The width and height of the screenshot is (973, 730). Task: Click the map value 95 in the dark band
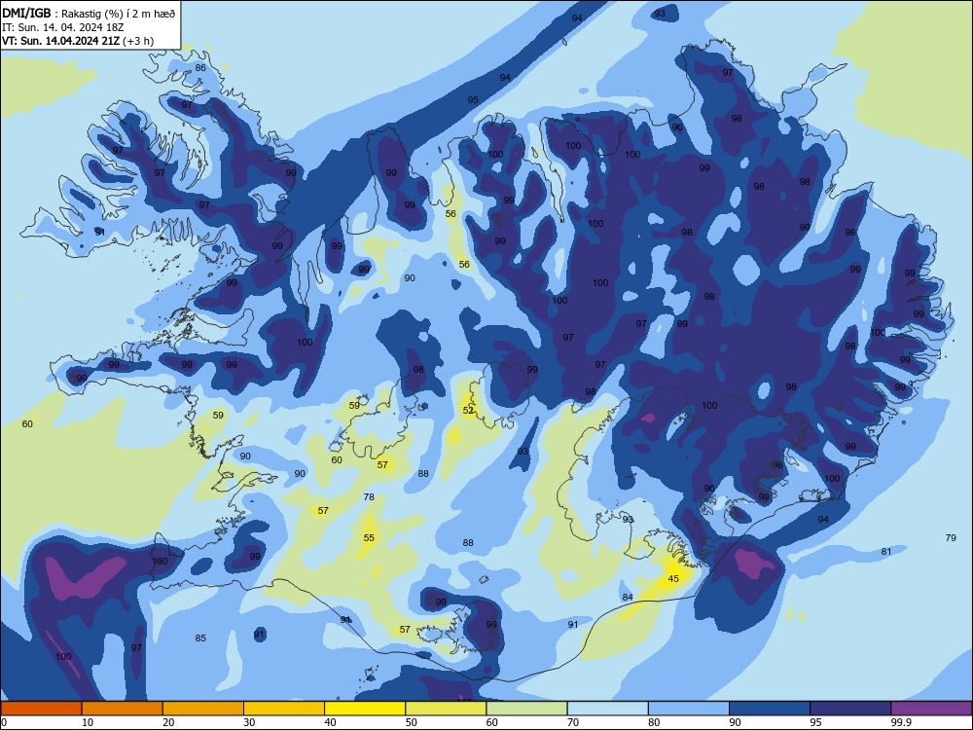(x=473, y=100)
